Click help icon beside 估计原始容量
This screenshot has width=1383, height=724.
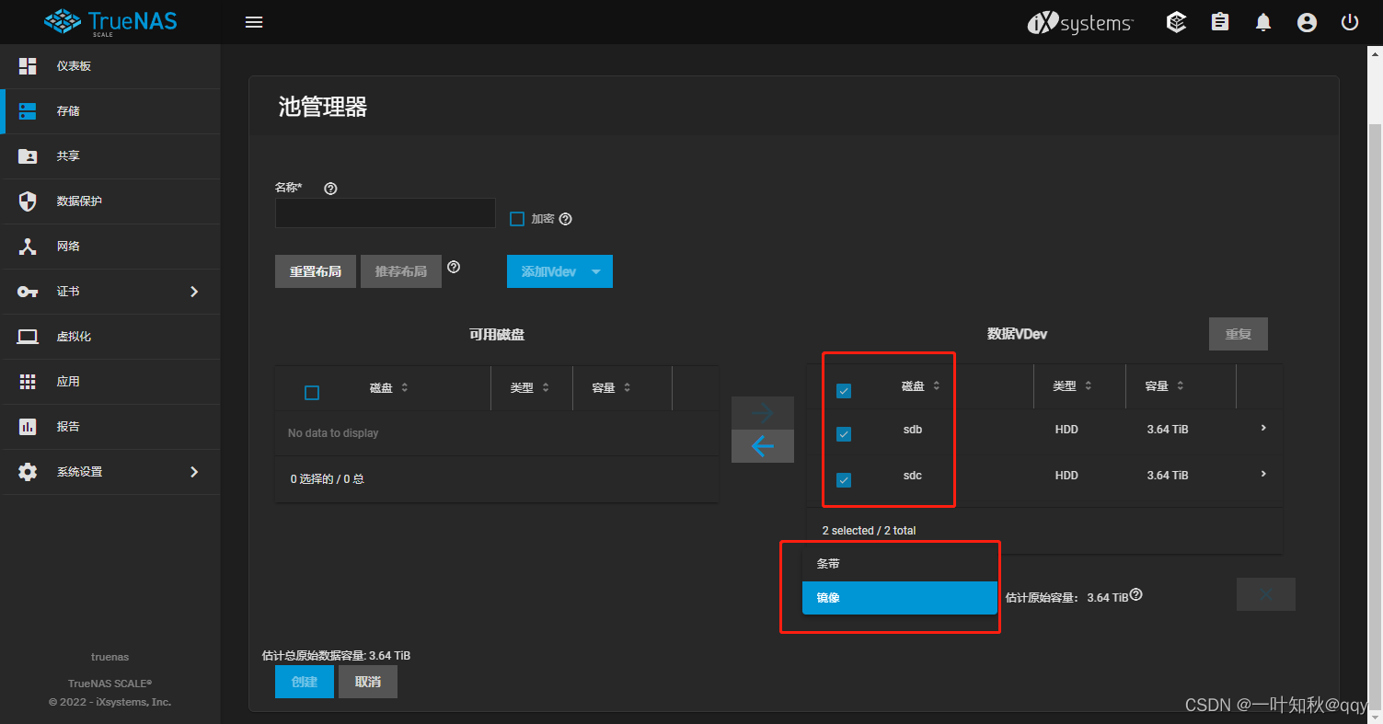coord(1135,595)
